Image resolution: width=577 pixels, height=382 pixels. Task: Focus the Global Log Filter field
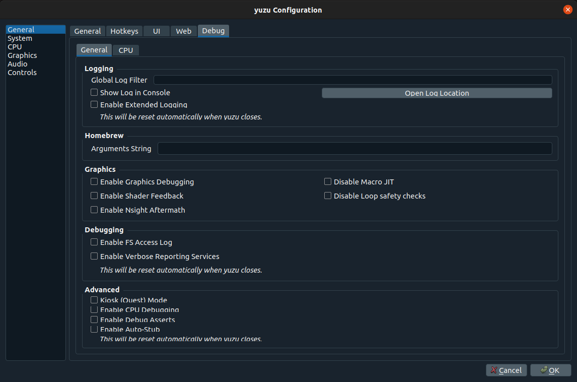[x=352, y=80]
